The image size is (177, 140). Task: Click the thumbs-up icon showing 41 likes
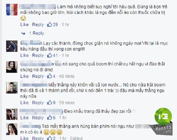50,55
